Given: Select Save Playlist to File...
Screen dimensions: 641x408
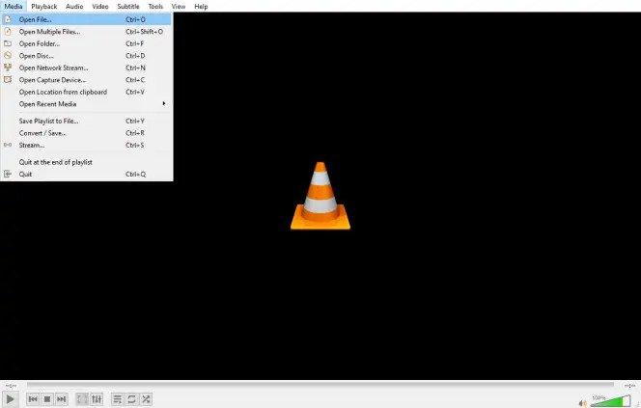Looking at the screenshot, I should (86, 121).
